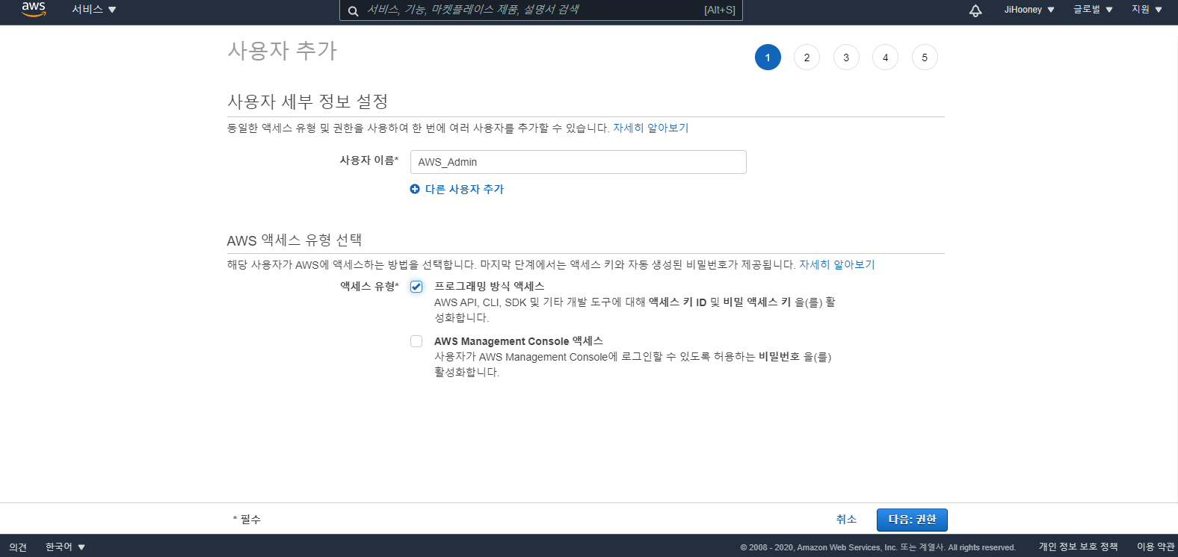Go to step 1 indicator
This screenshot has height=557, width=1178.
click(x=768, y=57)
